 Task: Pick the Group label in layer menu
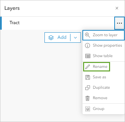[99, 109]
